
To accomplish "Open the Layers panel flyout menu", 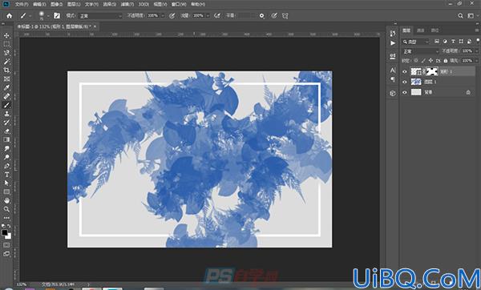I will click(x=477, y=30).
